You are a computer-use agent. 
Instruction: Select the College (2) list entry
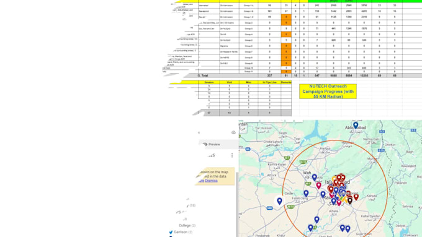(187, 225)
